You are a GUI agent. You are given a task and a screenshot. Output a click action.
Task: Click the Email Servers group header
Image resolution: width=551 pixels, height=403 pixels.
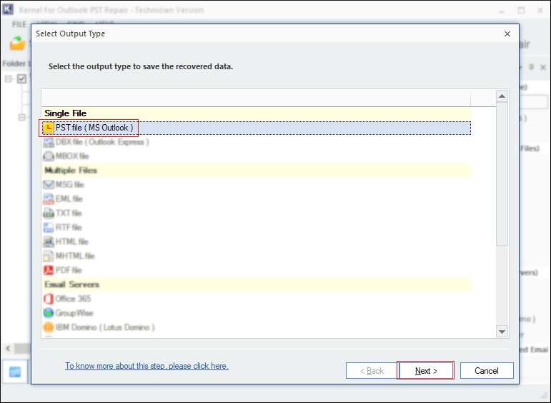[x=256, y=285]
